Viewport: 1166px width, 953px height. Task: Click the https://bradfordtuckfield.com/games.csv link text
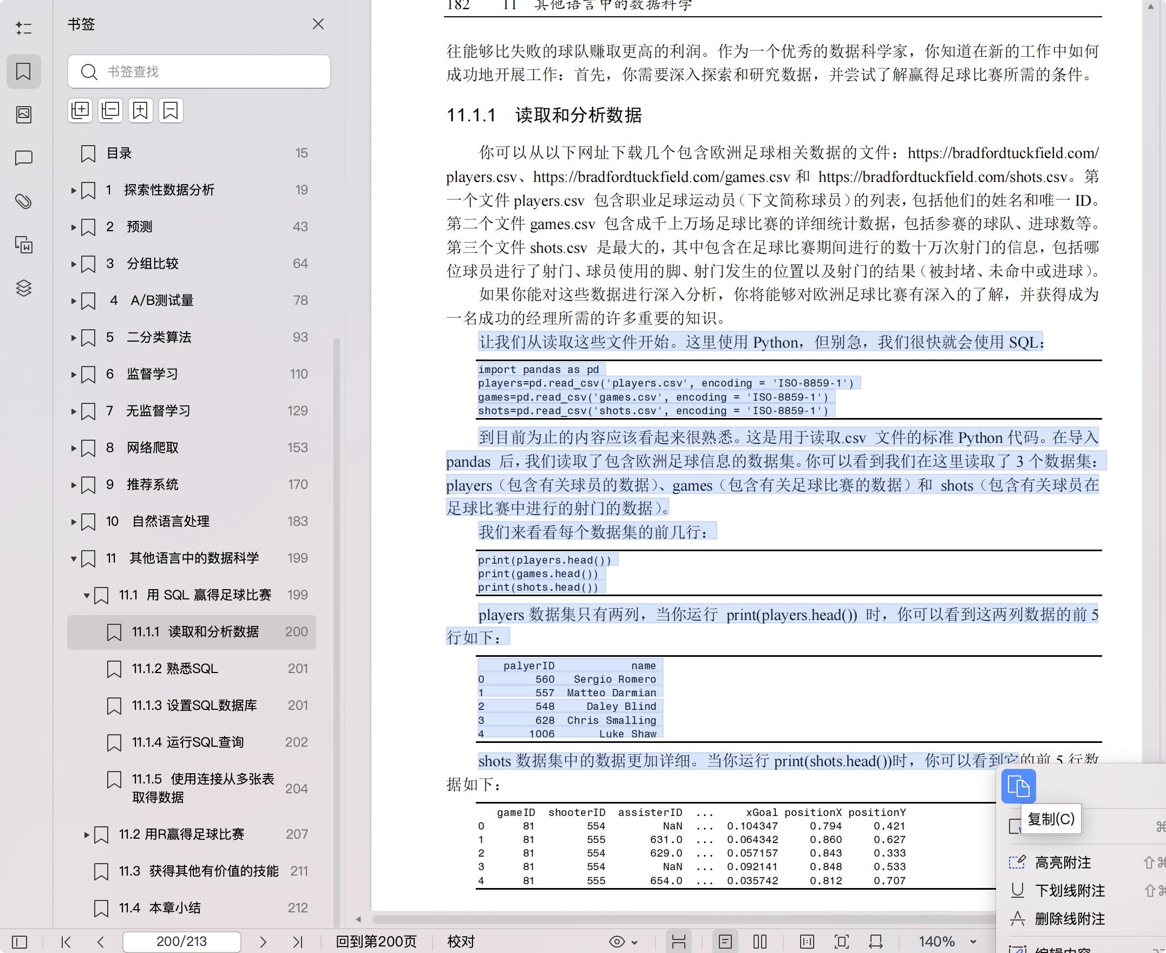point(661,177)
